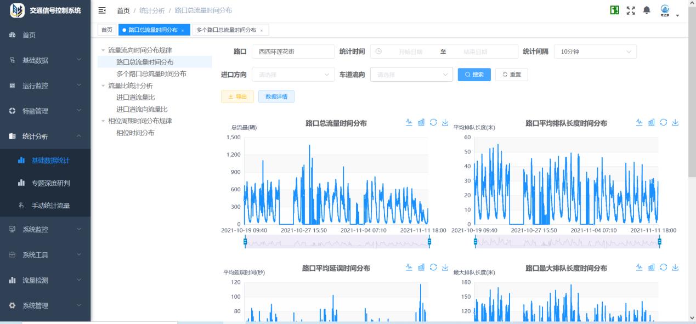The width and height of the screenshot is (696, 324).
Task: Open the 进口方向 dropdown
Action: point(293,75)
